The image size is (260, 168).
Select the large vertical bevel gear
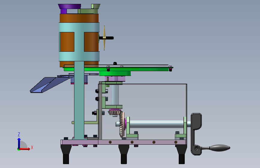click(122, 124)
